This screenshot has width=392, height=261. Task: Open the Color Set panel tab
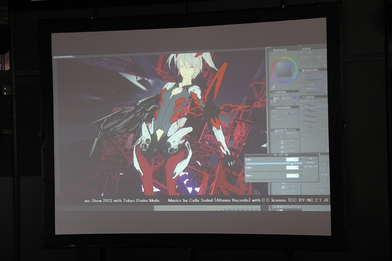pyautogui.click(x=279, y=92)
